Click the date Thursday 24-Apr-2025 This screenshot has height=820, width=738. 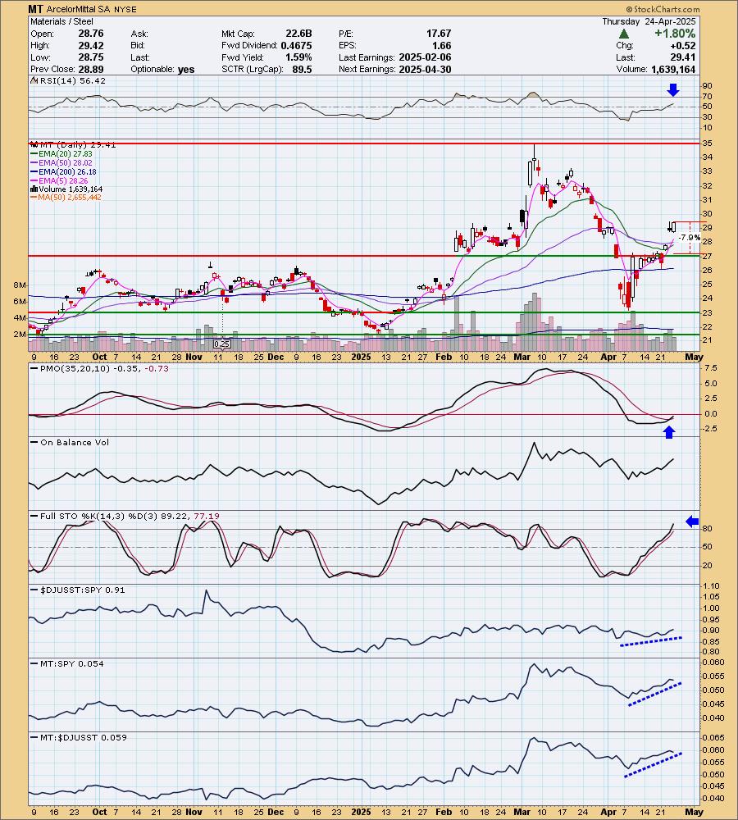point(649,21)
